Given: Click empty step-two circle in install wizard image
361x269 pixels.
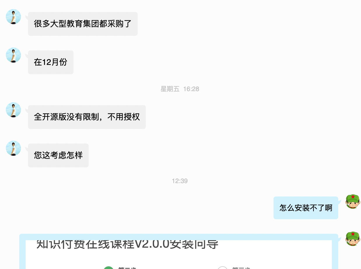Looking at the screenshot, I should [222, 268].
